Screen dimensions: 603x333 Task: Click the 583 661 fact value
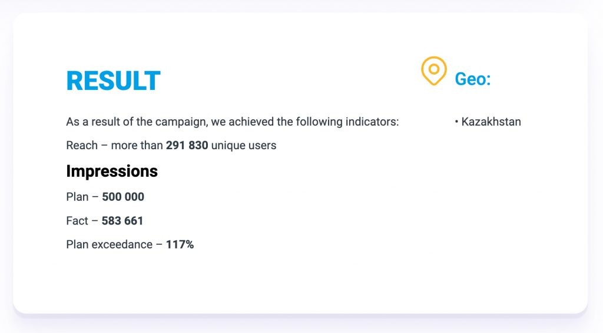(122, 221)
